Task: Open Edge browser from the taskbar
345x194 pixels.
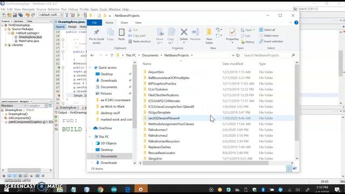Action: (x=128, y=189)
